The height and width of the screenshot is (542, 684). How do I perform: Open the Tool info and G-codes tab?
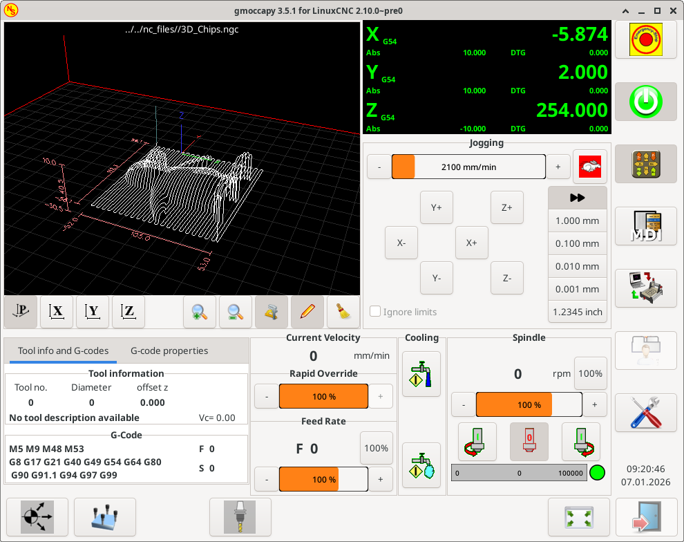tap(61, 351)
